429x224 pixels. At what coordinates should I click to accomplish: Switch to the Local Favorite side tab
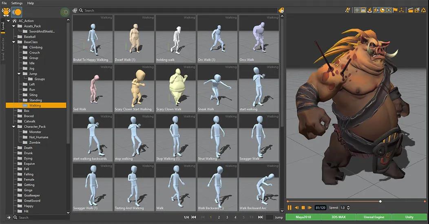click(x=3, y=49)
